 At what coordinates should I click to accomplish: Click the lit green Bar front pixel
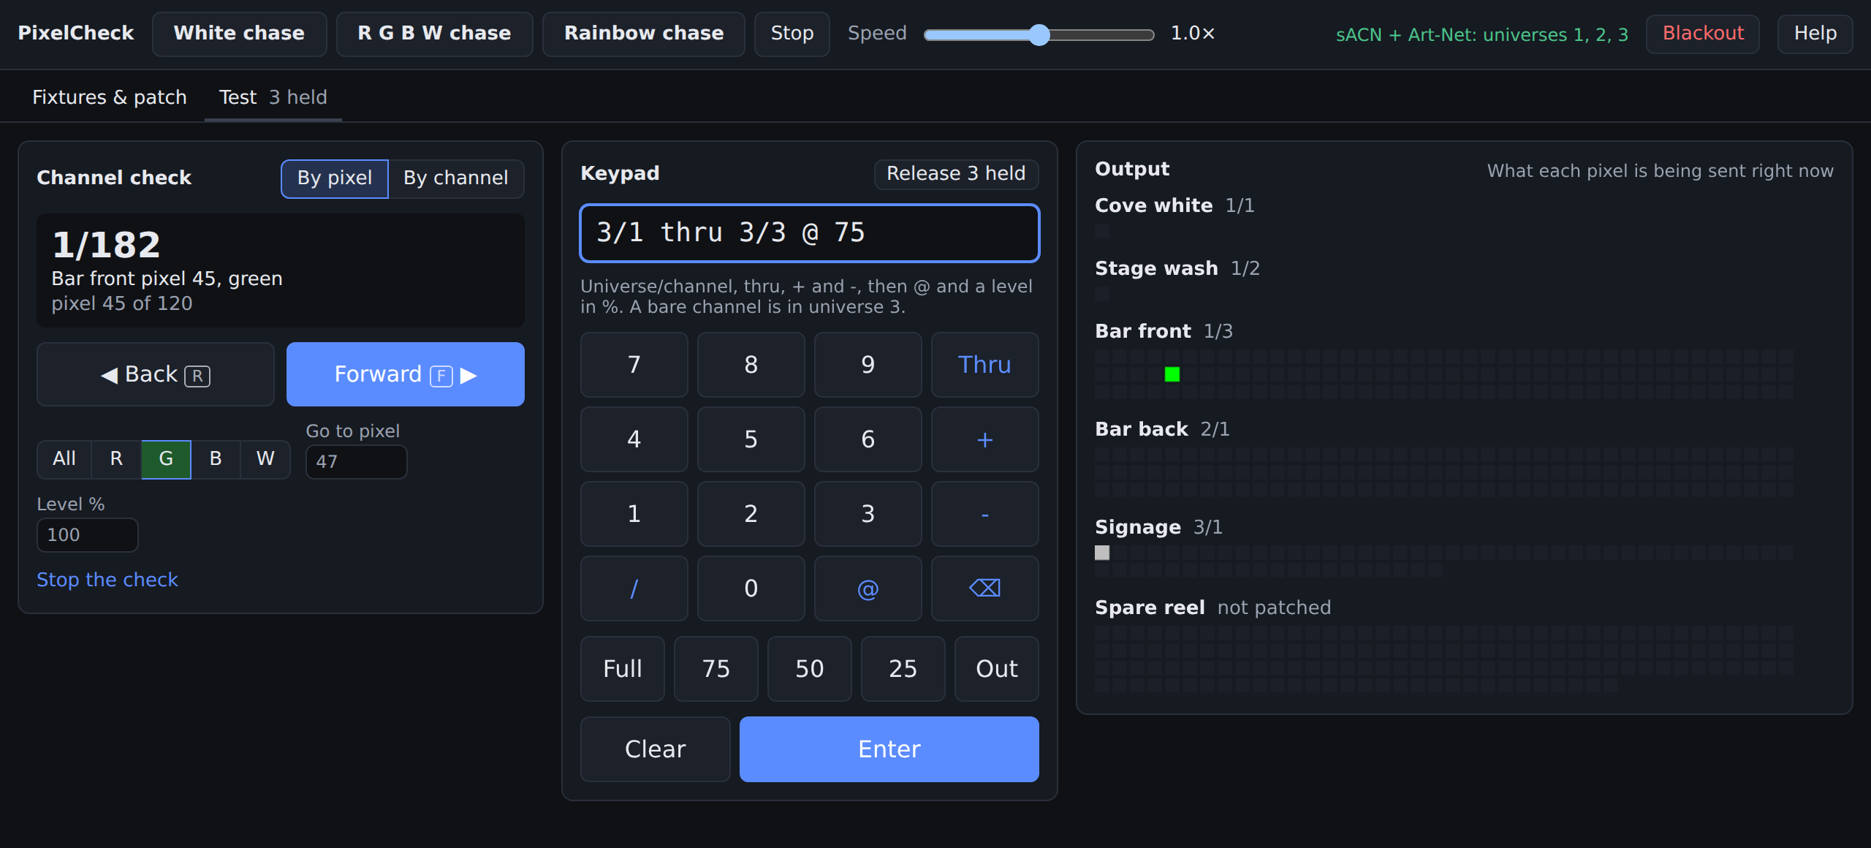click(x=1172, y=374)
